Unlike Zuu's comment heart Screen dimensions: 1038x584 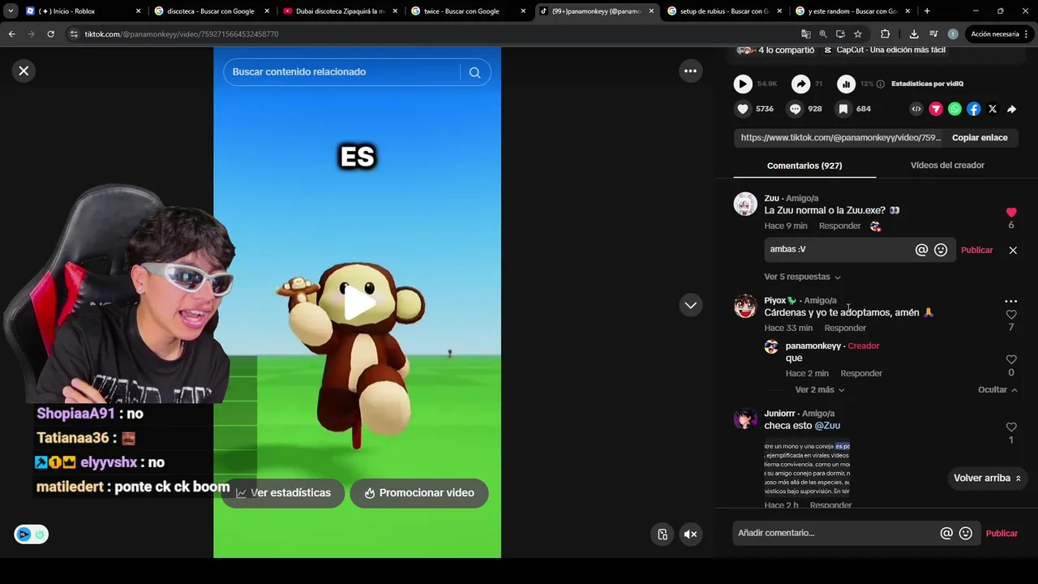[x=1011, y=213]
